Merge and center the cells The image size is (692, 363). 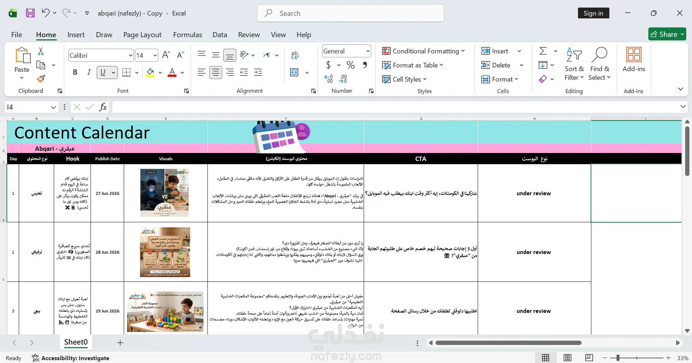294,73
